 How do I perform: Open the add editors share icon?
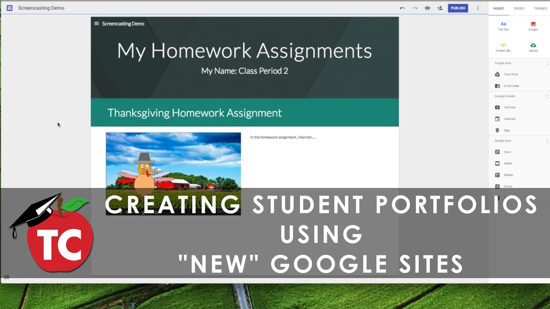[440, 8]
